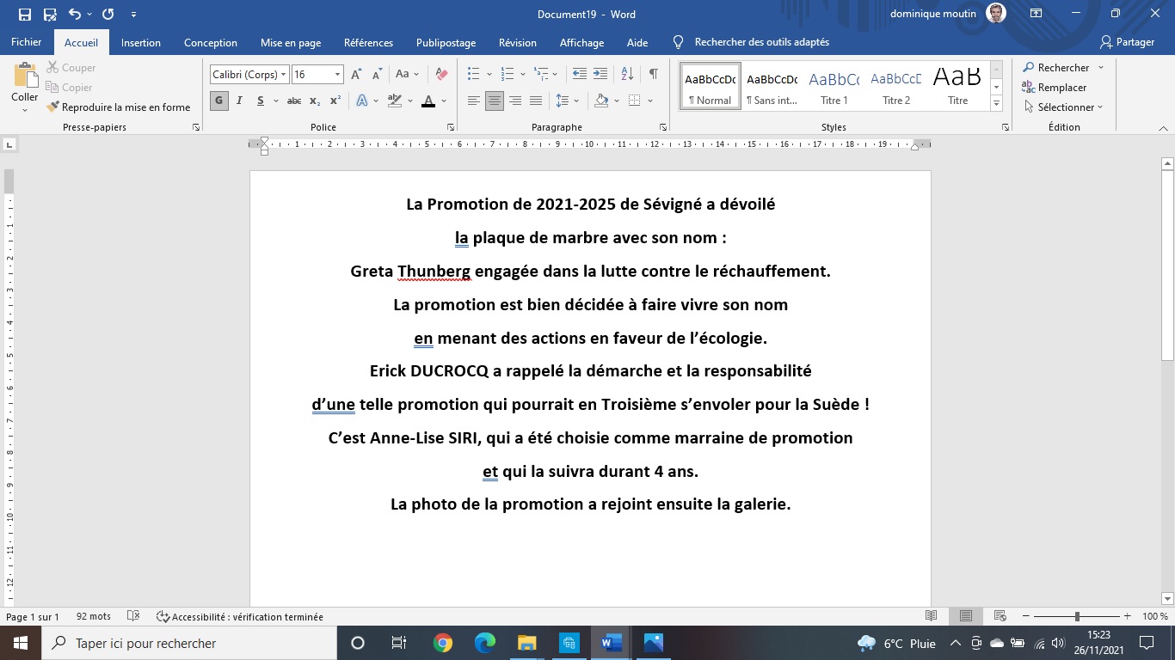Open the Insertion ribbon tab
Viewport: 1175px width, 660px height.
pyautogui.click(x=140, y=42)
